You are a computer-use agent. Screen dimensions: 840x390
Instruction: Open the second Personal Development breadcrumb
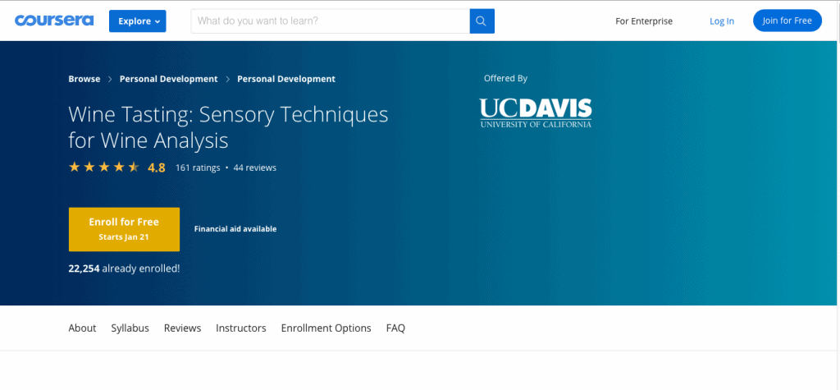[x=286, y=79]
